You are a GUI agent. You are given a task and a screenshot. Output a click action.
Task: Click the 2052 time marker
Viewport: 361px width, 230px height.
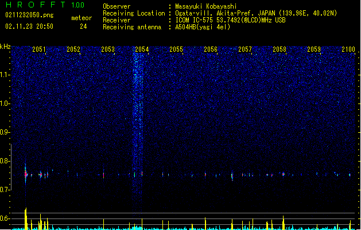(73, 49)
